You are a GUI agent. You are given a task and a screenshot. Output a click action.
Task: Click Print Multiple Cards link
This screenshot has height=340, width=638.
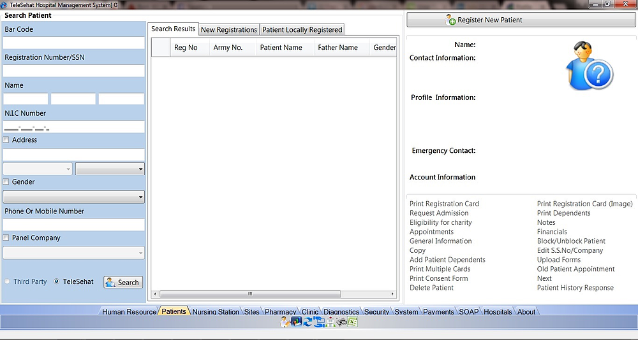click(440, 269)
